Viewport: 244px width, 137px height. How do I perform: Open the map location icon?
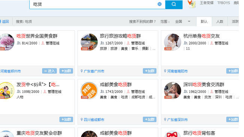192,4
